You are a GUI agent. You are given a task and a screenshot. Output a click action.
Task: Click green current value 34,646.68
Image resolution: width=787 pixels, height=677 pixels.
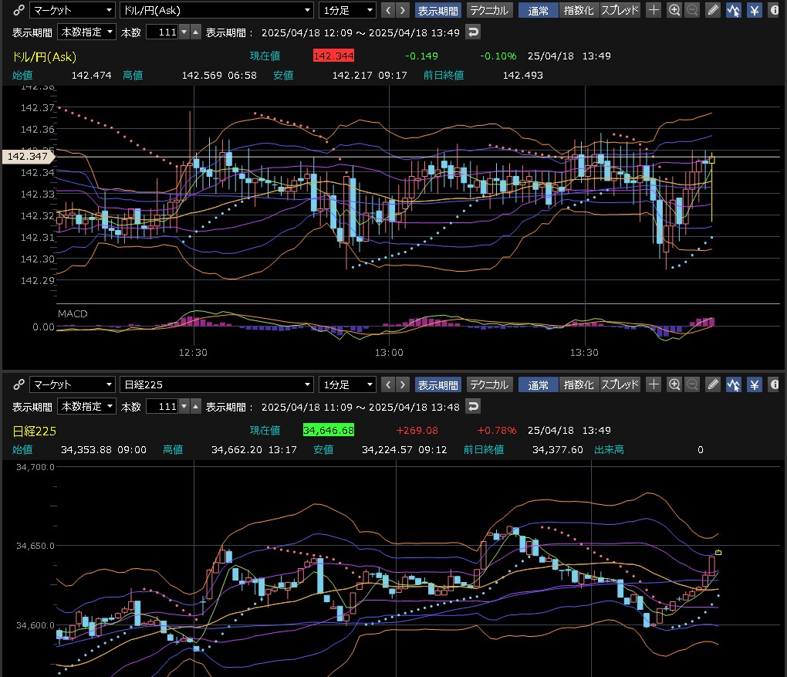328,431
